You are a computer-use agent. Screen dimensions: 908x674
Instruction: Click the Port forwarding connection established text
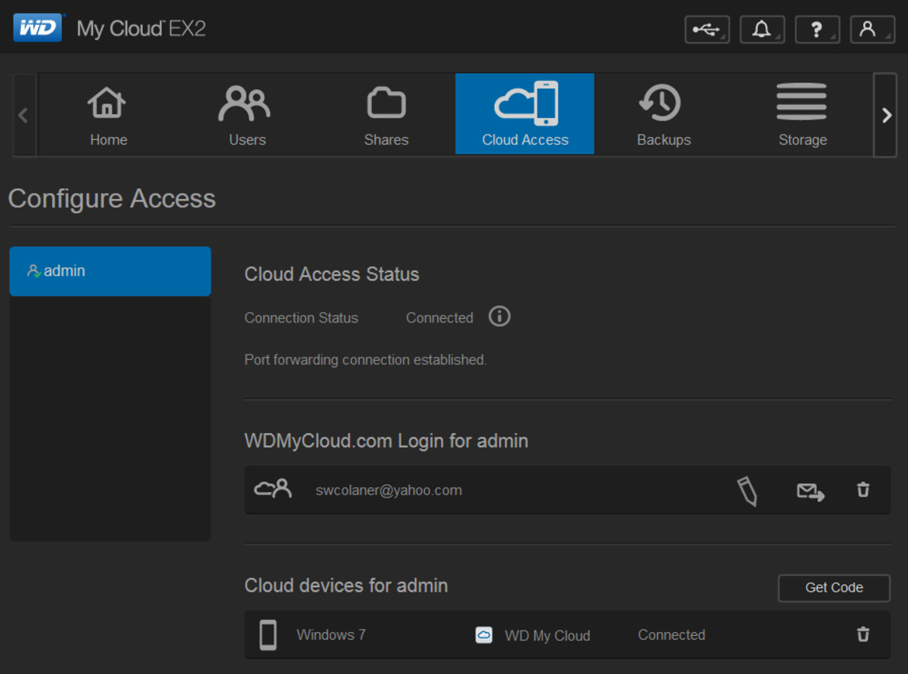pyautogui.click(x=365, y=360)
